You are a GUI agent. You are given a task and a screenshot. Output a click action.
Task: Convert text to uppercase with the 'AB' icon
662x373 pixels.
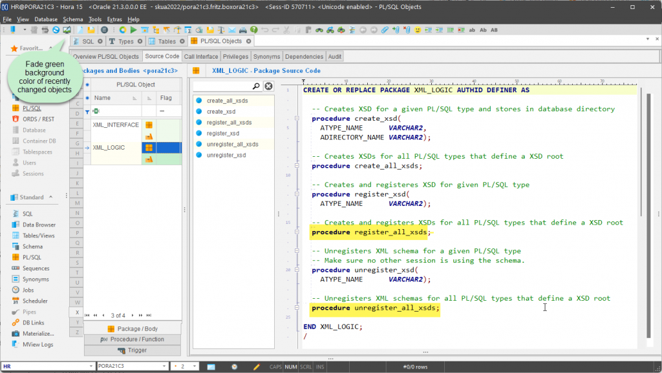point(495,29)
